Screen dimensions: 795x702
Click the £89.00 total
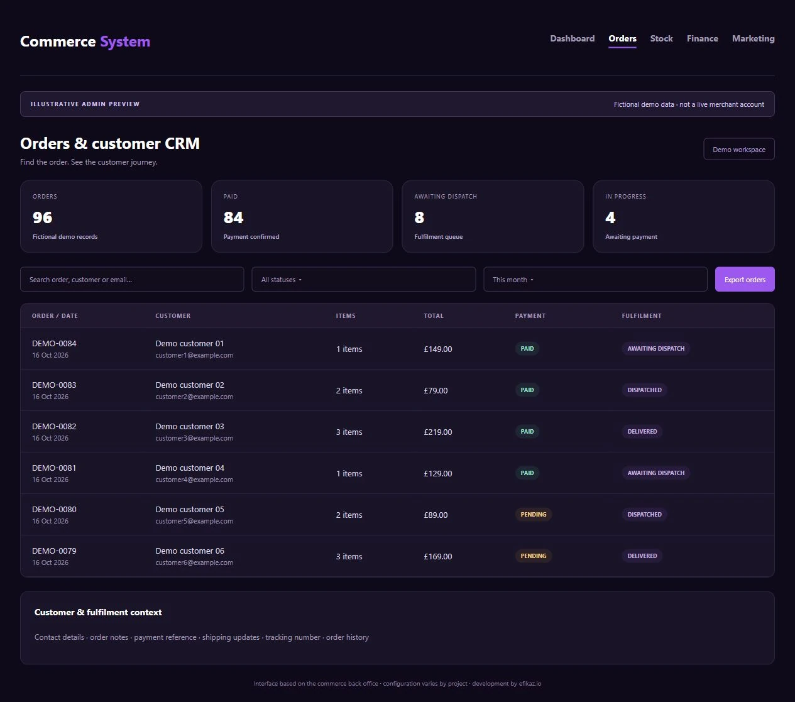(436, 515)
